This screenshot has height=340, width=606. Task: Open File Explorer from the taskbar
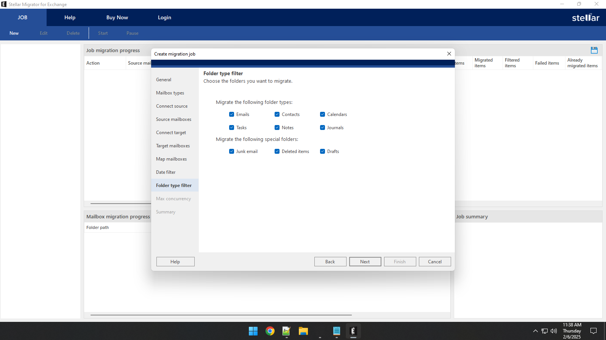[x=303, y=331]
